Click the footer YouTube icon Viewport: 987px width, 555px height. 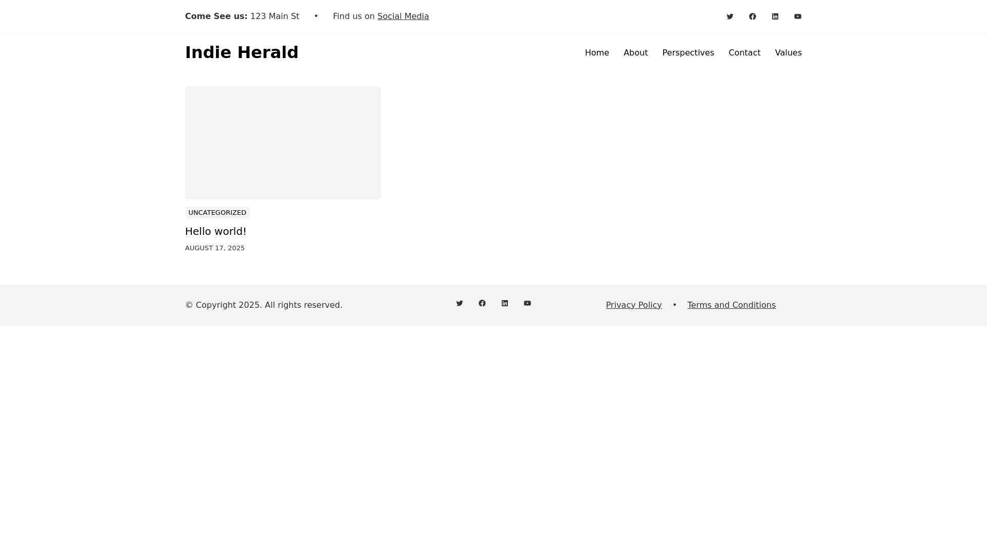(527, 303)
